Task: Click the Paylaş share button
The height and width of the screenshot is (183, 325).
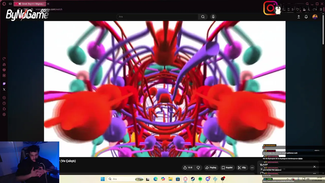Action: click(211, 168)
